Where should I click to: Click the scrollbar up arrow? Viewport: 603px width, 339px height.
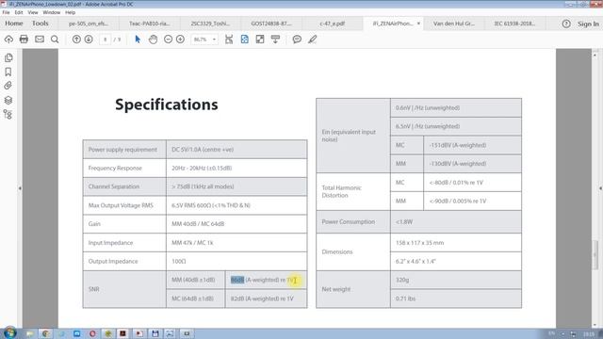pos(595,55)
